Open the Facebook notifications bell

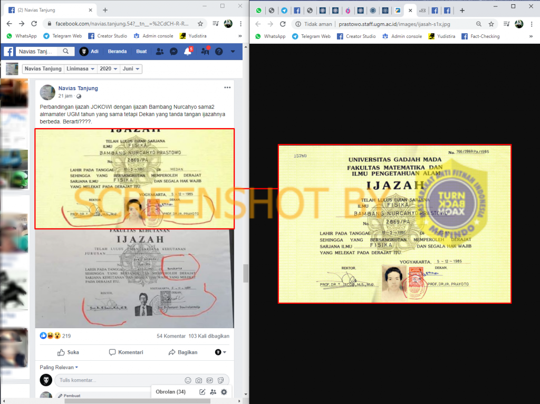(x=187, y=51)
